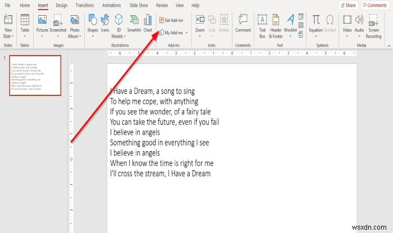Expand the New Slide dropdown arrow
Screen dimensions: 393x233
coord(12,36)
